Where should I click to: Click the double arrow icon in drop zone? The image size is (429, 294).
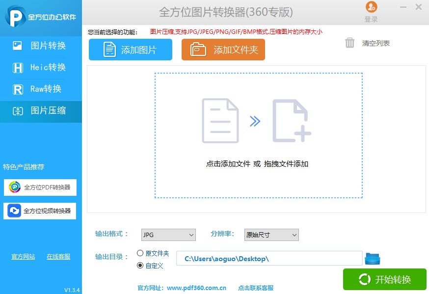pyautogui.click(x=255, y=121)
